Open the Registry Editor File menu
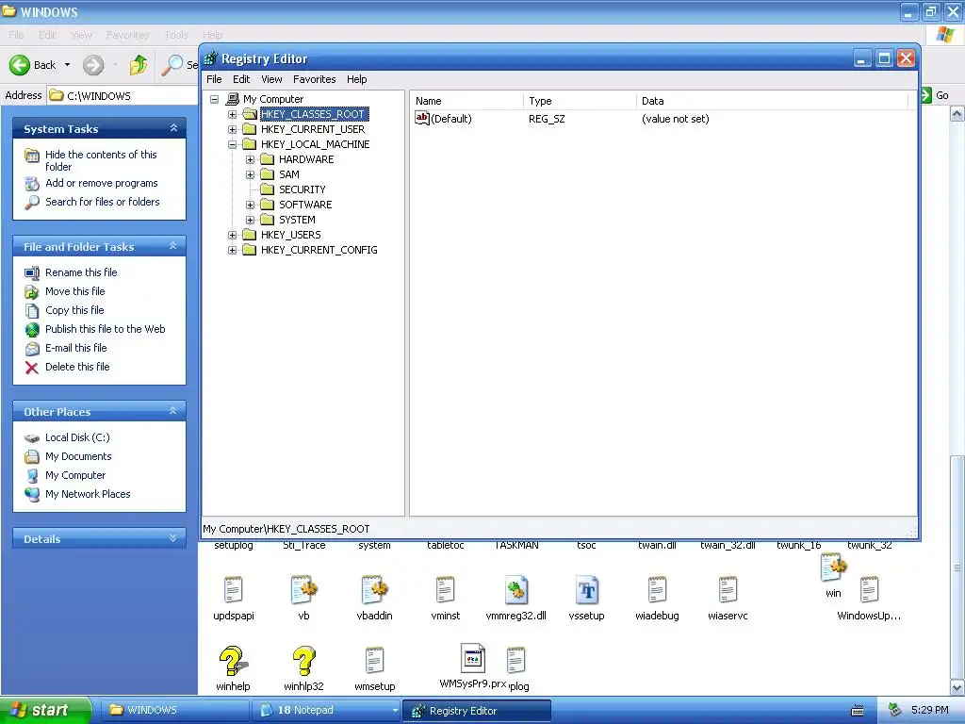Image resolution: width=965 pixels, height=724 pixels. click(x=214, y=79)
